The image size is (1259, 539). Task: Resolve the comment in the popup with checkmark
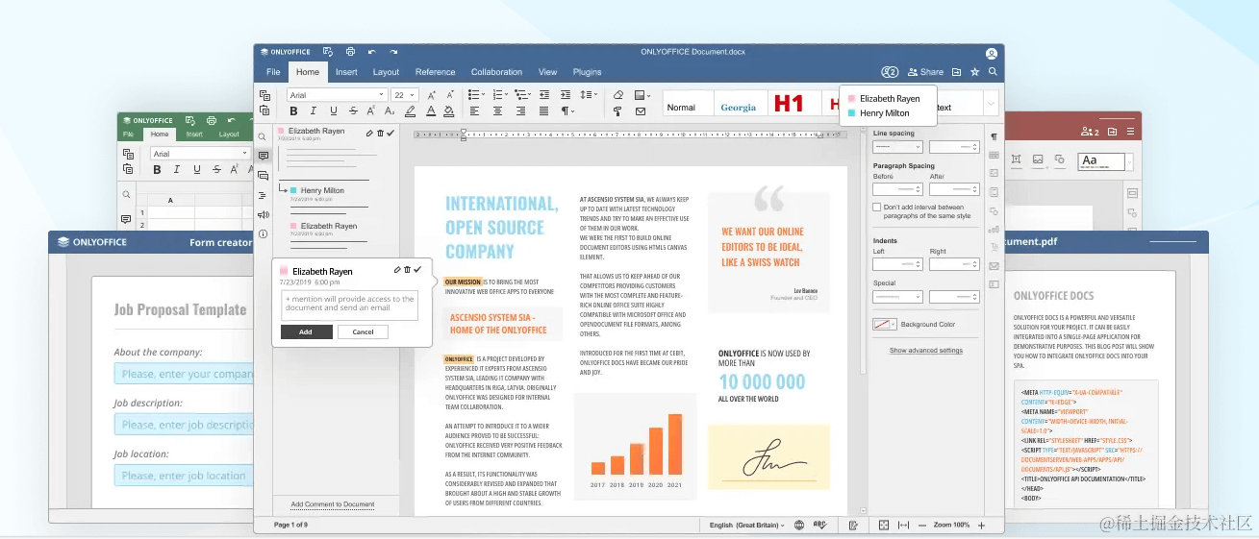coord(417,270)
